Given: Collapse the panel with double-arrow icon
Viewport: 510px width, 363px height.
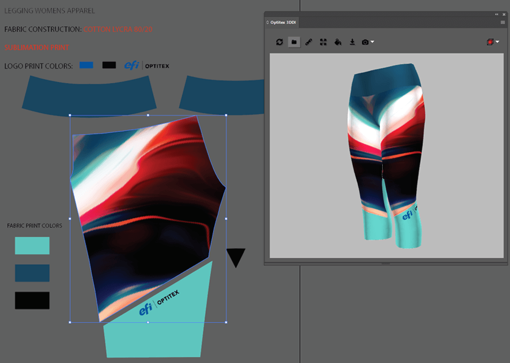Looking at the screenshot, I should (496, 14).
